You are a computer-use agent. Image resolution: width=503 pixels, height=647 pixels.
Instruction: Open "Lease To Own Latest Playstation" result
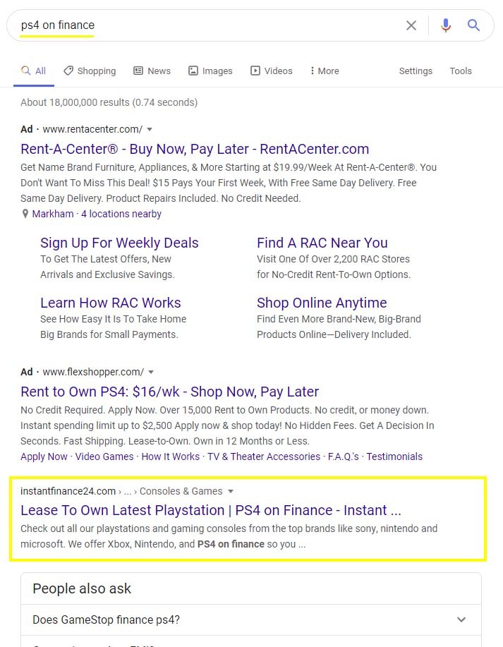(210, 510)
